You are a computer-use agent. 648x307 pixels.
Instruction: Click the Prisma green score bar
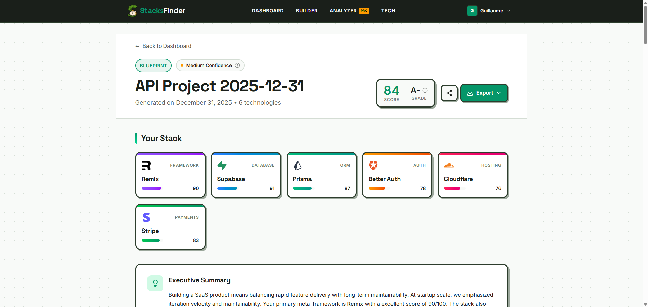point(302,188)
